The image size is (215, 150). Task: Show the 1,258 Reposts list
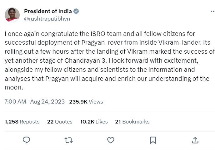tap(22, 122)
